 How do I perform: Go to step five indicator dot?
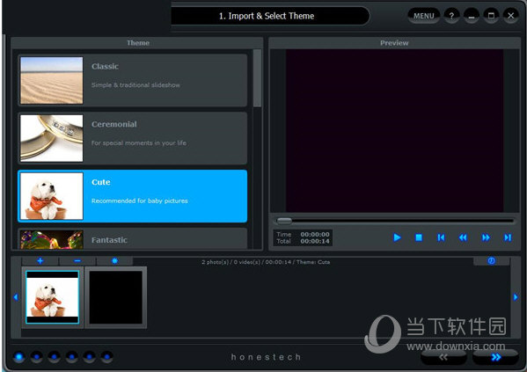click(89, 357)
